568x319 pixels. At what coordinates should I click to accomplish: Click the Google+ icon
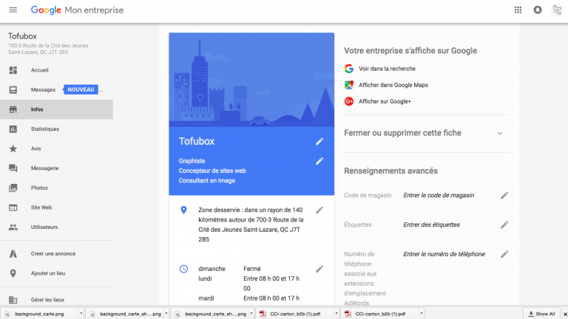point(349,102)
